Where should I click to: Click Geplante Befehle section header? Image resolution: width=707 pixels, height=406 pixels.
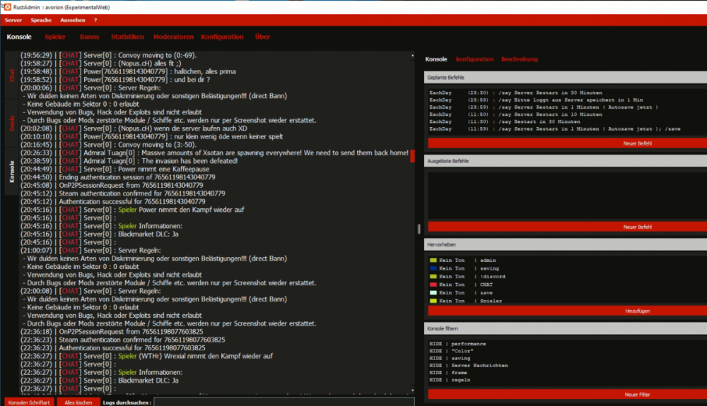[566, 78]
